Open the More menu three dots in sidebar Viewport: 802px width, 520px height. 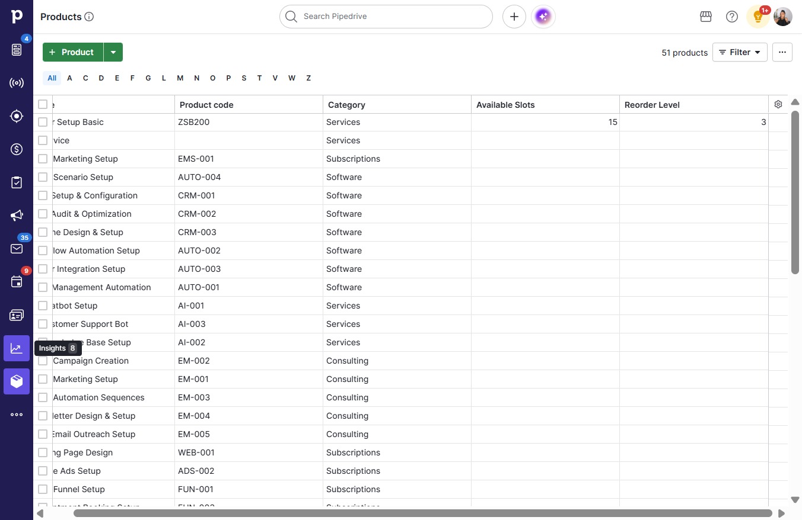click(x=17, y=415)
